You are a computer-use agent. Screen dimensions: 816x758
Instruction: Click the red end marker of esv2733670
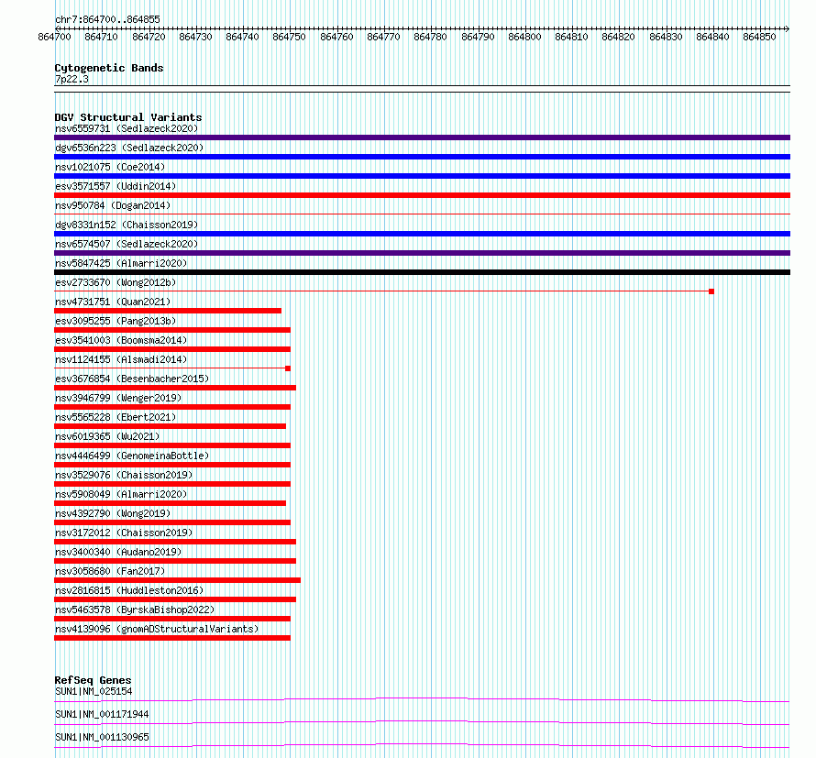point(711,291)
